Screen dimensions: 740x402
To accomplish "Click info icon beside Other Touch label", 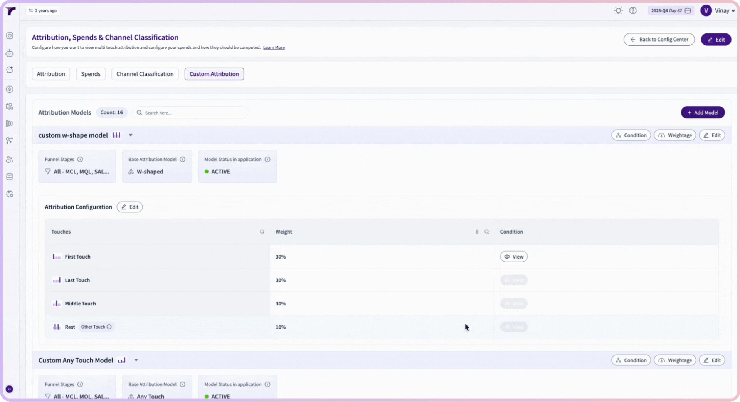I will [109, 327].
